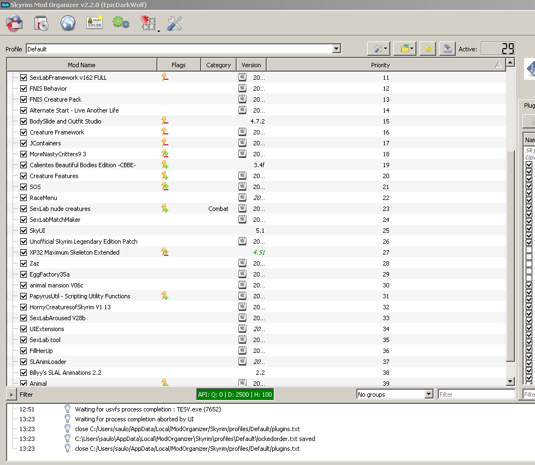Screen dimensions: 535x465
Task: Click the flag icon for SOS row
Action: click(x=165, y=186)
